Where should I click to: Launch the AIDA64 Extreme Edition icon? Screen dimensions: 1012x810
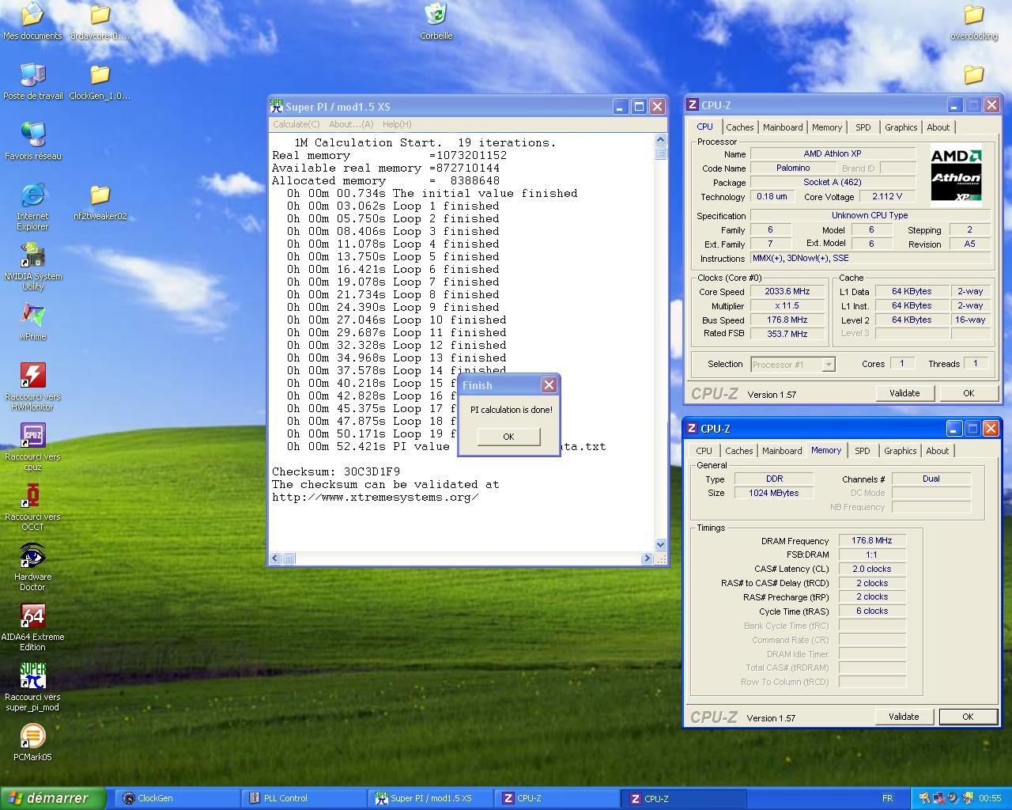tap(32, 626)
